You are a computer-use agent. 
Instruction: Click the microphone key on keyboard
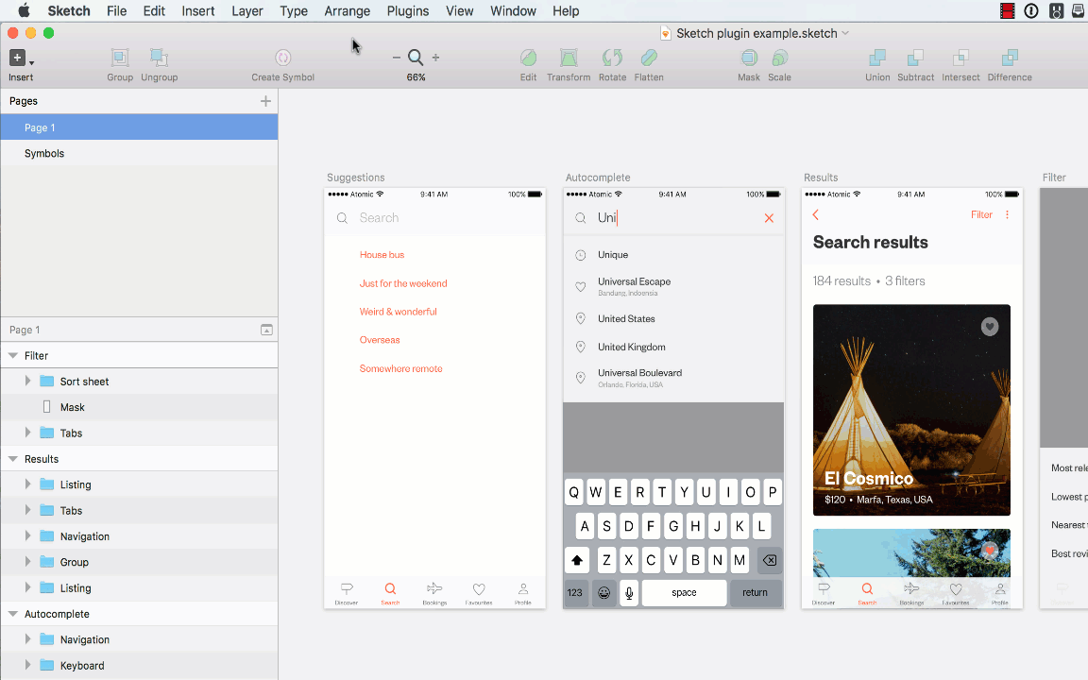629,592
